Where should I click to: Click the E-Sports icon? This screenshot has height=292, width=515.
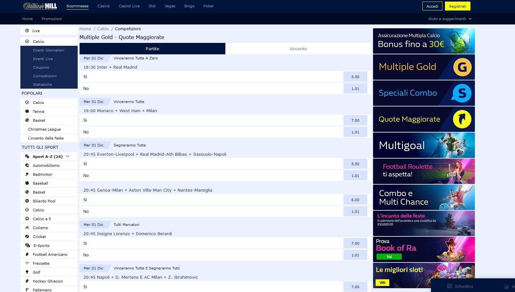click(x=27, y=246)
